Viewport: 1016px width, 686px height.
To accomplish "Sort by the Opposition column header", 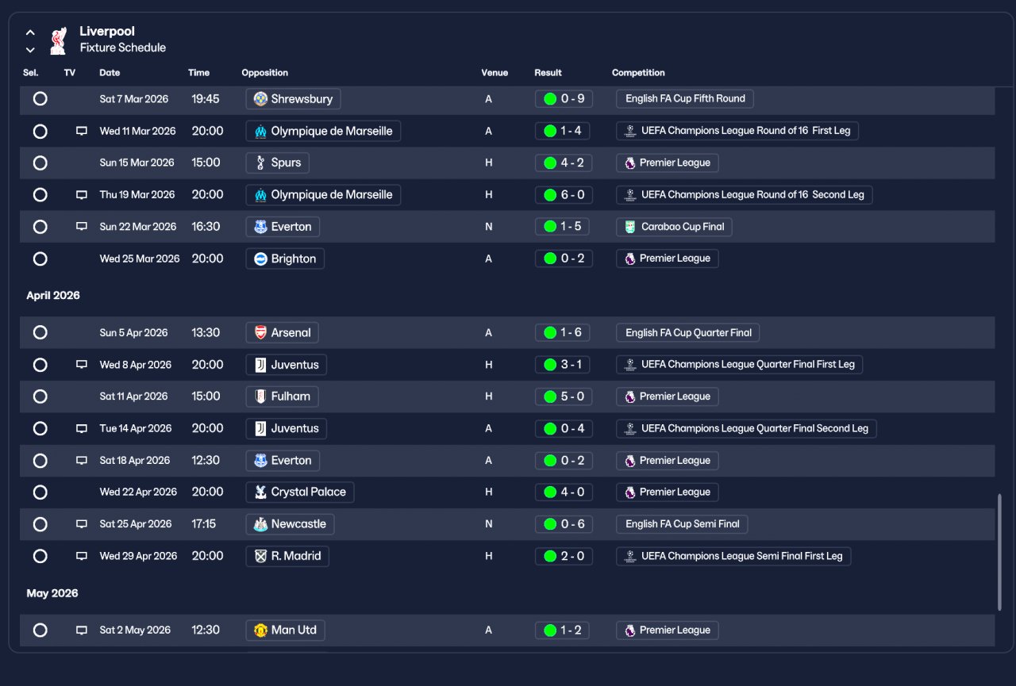I will [x=265, y=73].
